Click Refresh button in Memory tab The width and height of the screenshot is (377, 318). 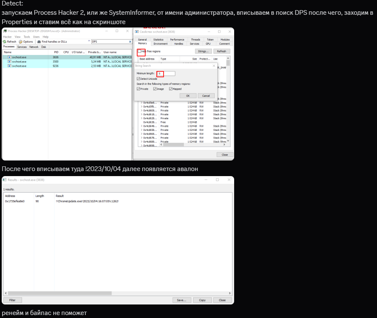221,51
